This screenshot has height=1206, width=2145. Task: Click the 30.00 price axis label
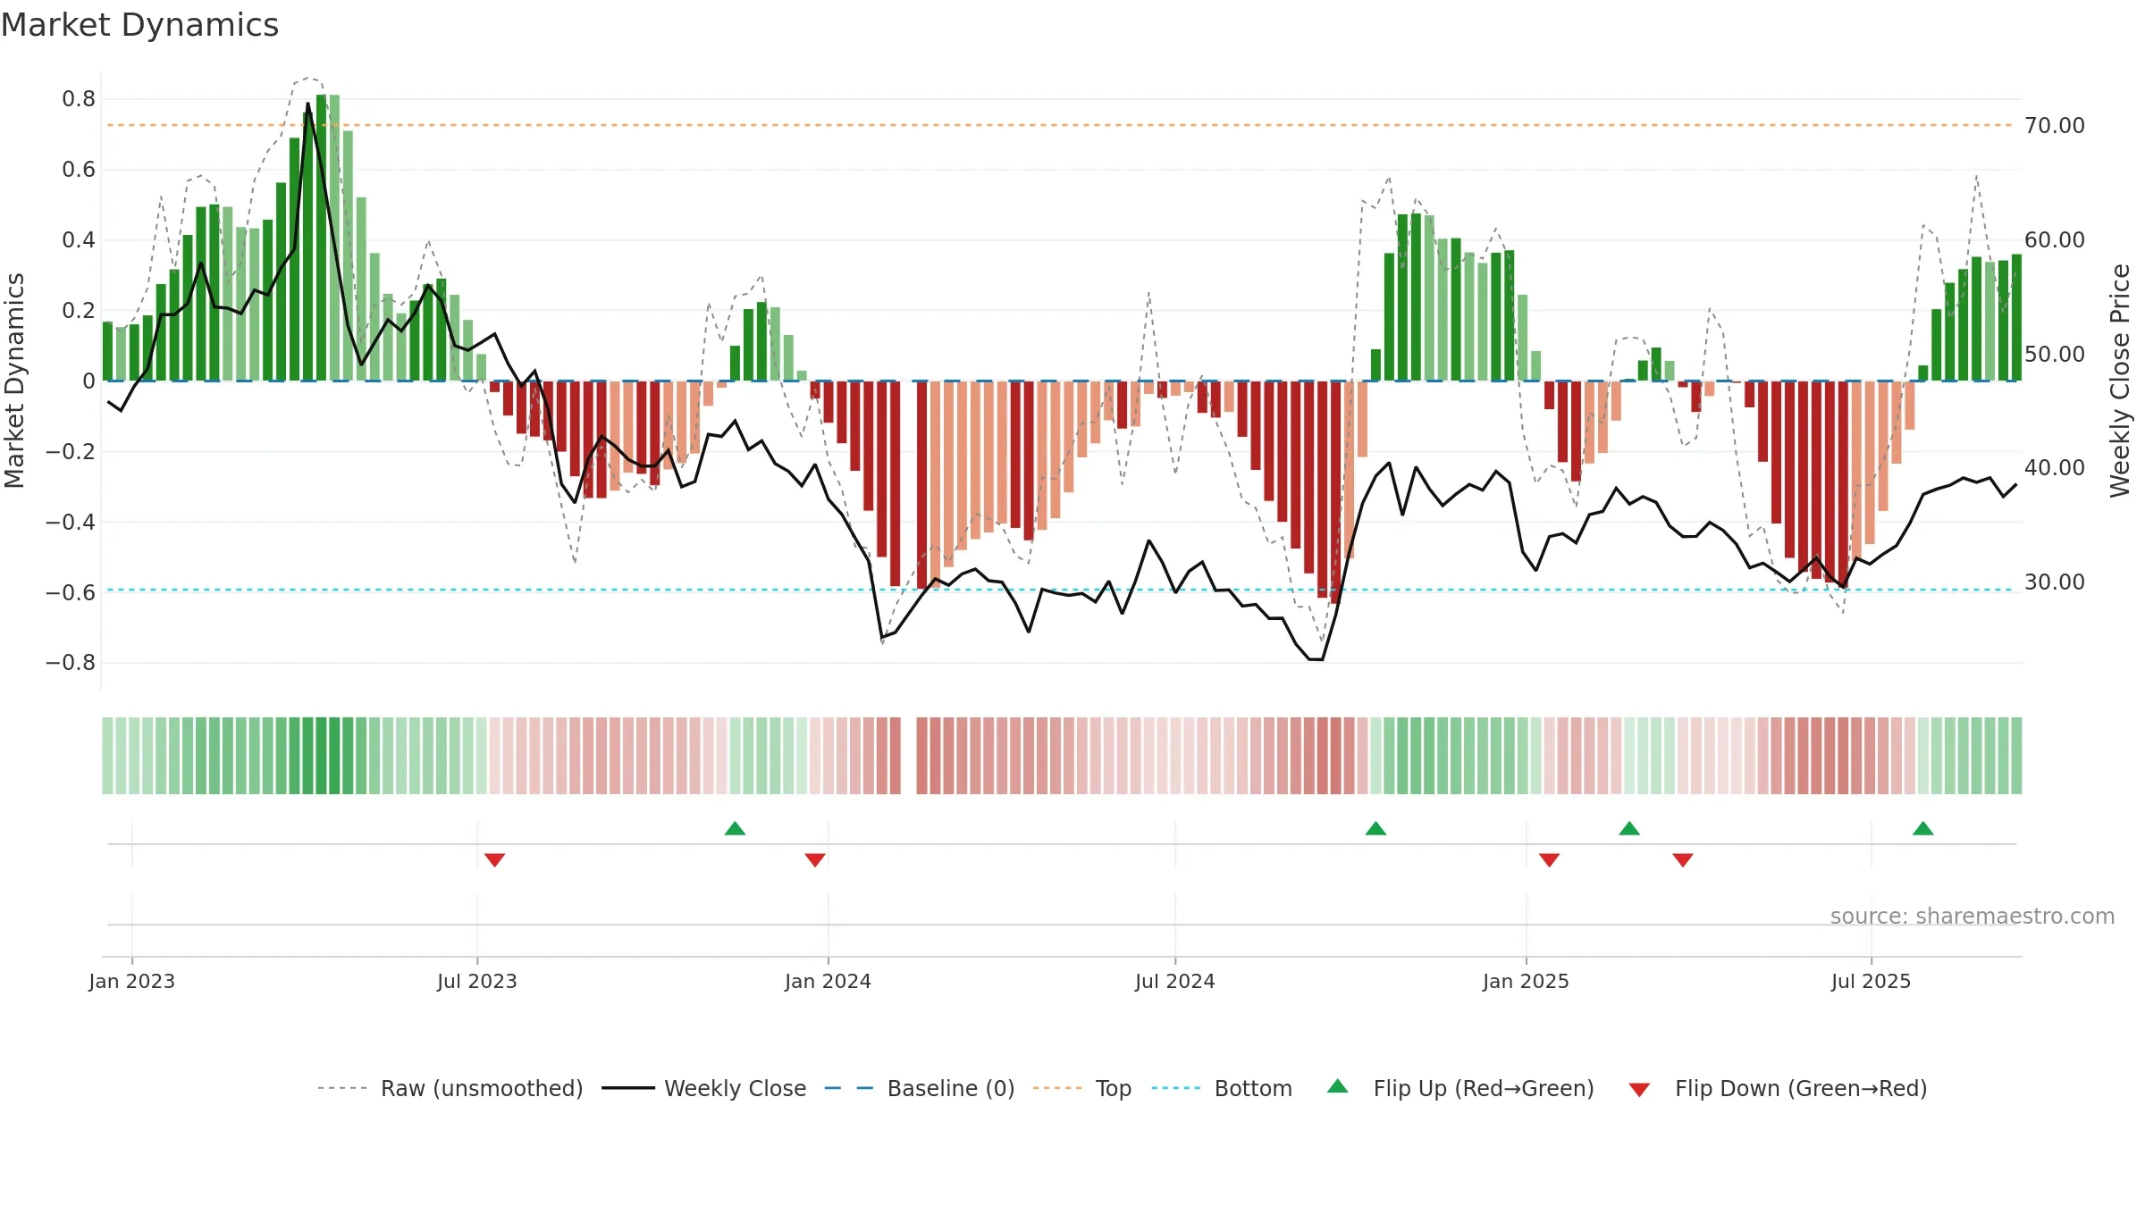[x=2055, y=582]
